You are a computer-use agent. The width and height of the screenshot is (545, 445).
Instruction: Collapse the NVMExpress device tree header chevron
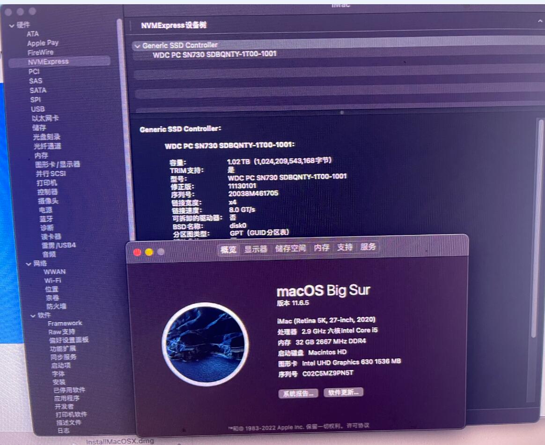point(540,22)
